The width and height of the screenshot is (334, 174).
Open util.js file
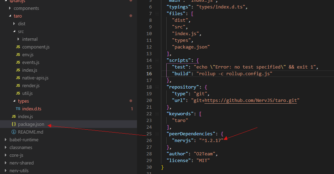tap(28, 94)
